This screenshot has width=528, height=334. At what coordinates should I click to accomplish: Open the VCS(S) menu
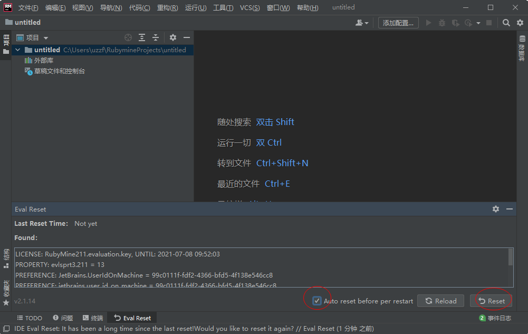point(249,7)
